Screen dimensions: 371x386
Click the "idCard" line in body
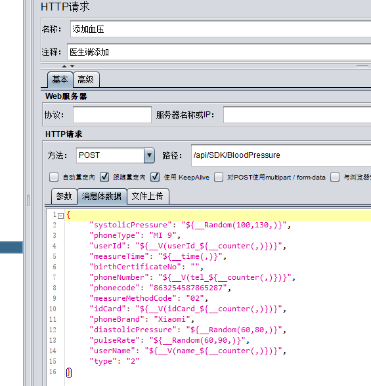point(188,309)
